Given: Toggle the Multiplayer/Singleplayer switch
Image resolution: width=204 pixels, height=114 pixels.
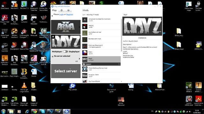Looking at the screenshot, I should (x=65, y=52).
